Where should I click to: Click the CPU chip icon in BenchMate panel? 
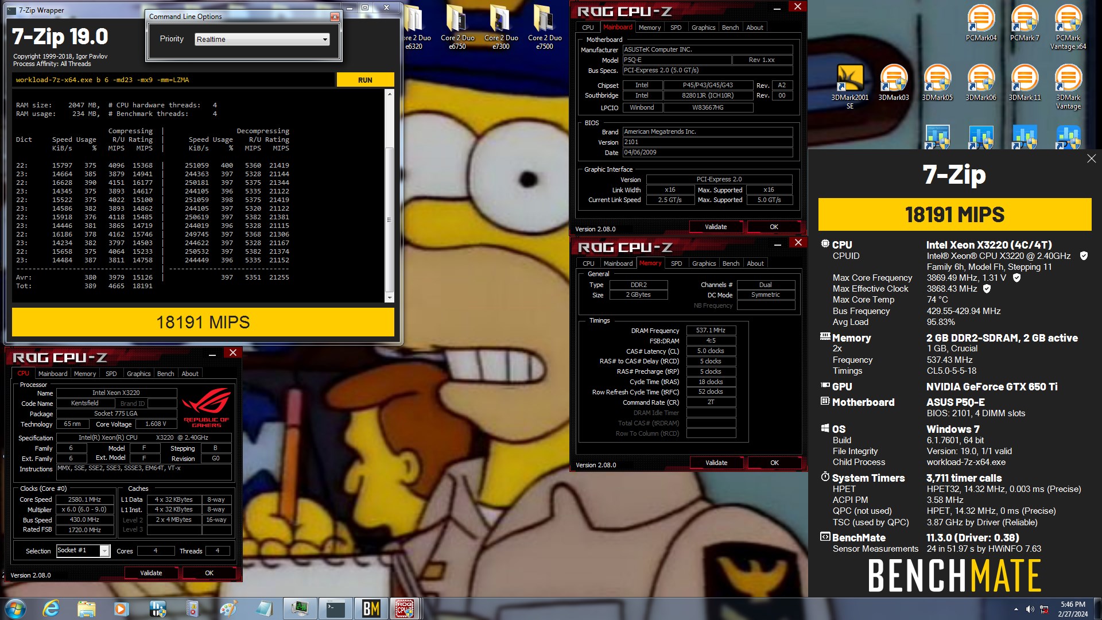(x=825, y=244)
